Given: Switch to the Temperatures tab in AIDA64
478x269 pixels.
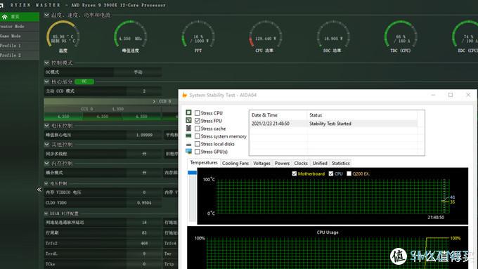Looking at the screenshot, I should coord(204,163).
